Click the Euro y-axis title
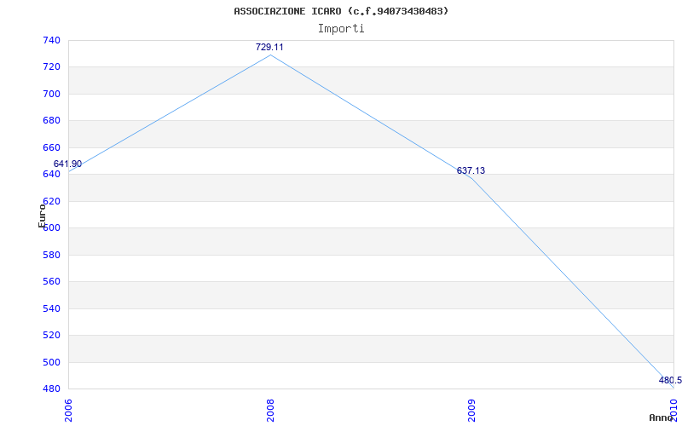Viewport: 682px width, 426px height. pos(42,216)
